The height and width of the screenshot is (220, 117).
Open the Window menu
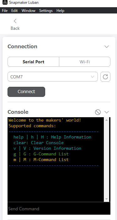pyautogui.click(x=29, y=11)
